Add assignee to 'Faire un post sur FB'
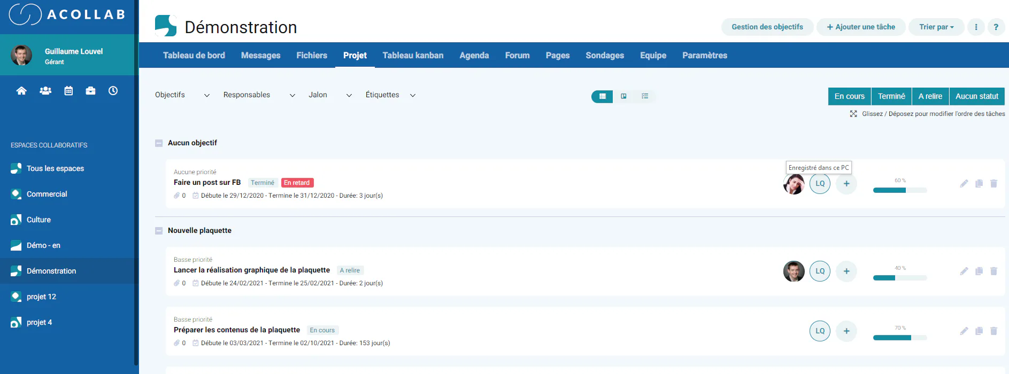 pos(846,183)
